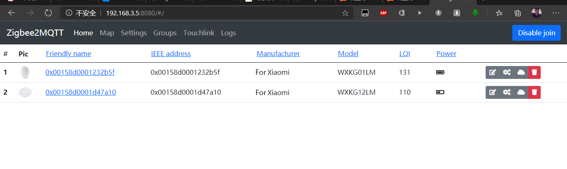Viewport: 567px width, 169px height.
Task: Click rename icon for device WXKG01LM
Action: pos(492,73)
